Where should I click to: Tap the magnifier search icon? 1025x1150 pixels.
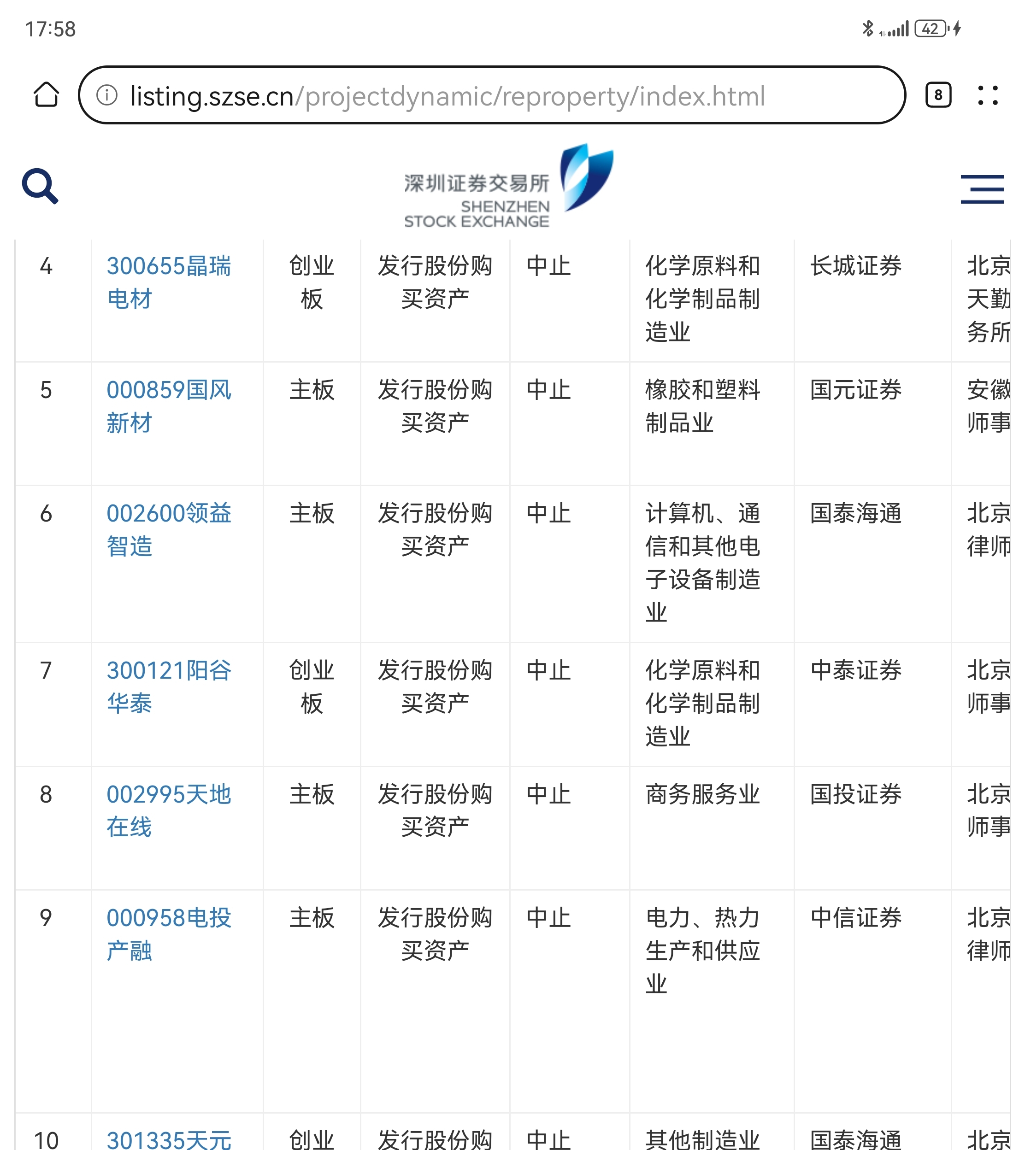click(40, 186)
